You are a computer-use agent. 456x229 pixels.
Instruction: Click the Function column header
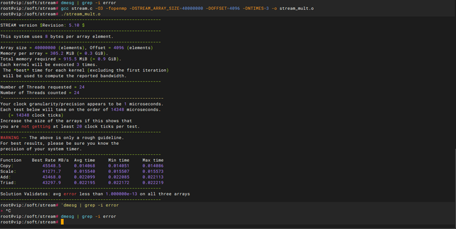[11, 160]
